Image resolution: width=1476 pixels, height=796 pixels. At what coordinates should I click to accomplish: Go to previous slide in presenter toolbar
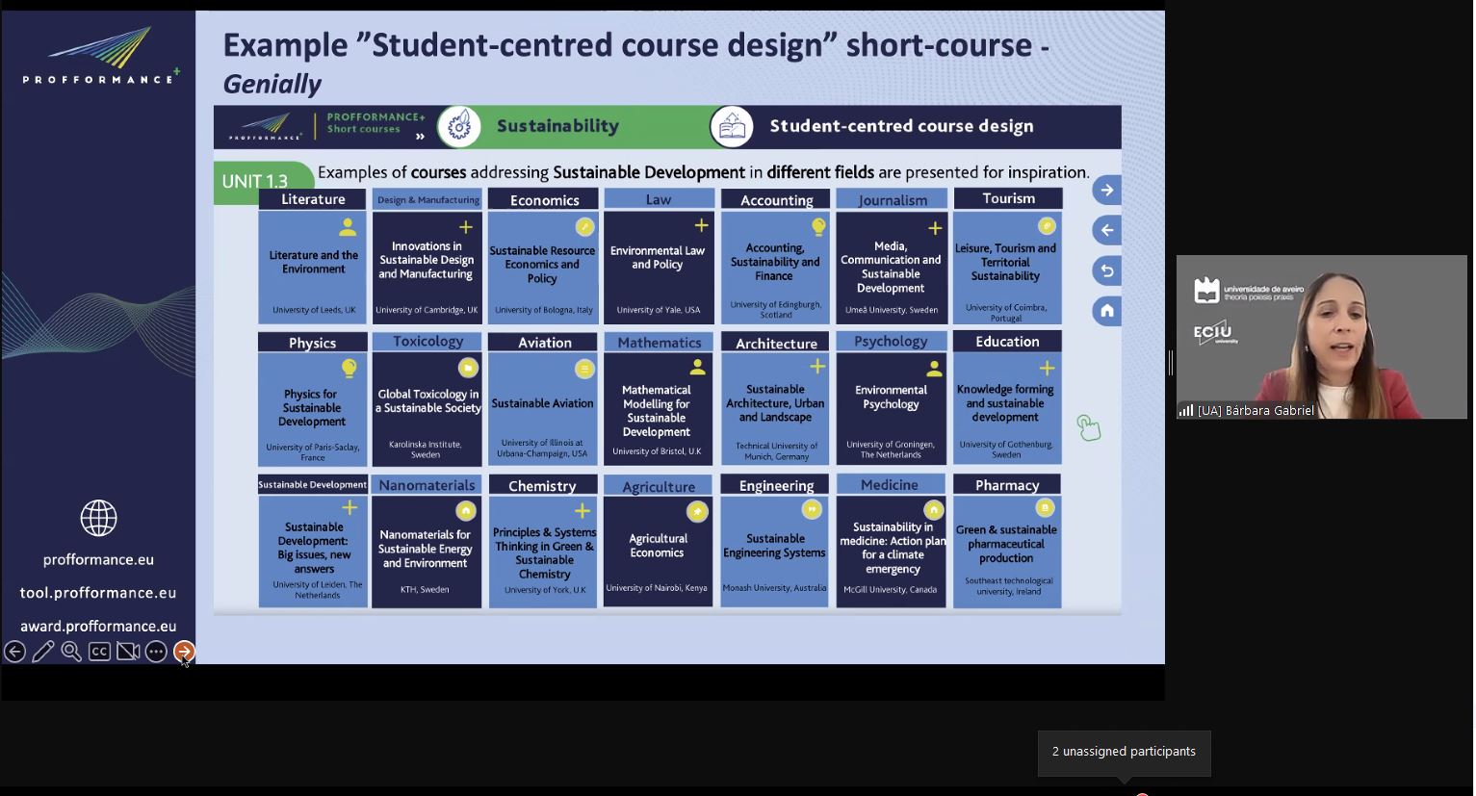[x=14, y=652]
